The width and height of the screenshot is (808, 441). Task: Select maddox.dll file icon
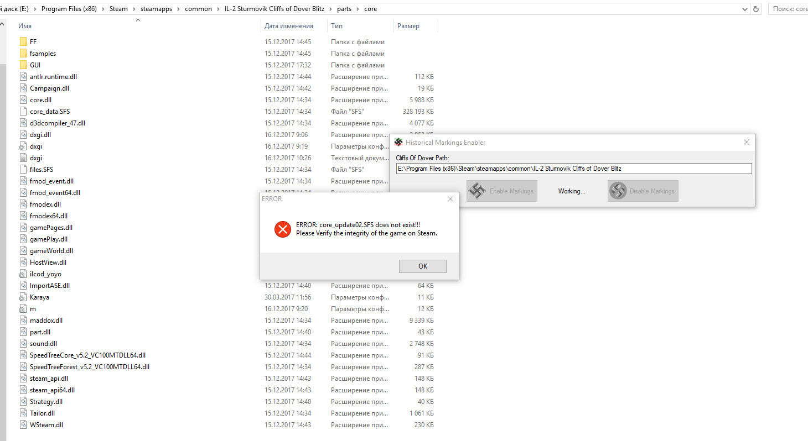23,321
